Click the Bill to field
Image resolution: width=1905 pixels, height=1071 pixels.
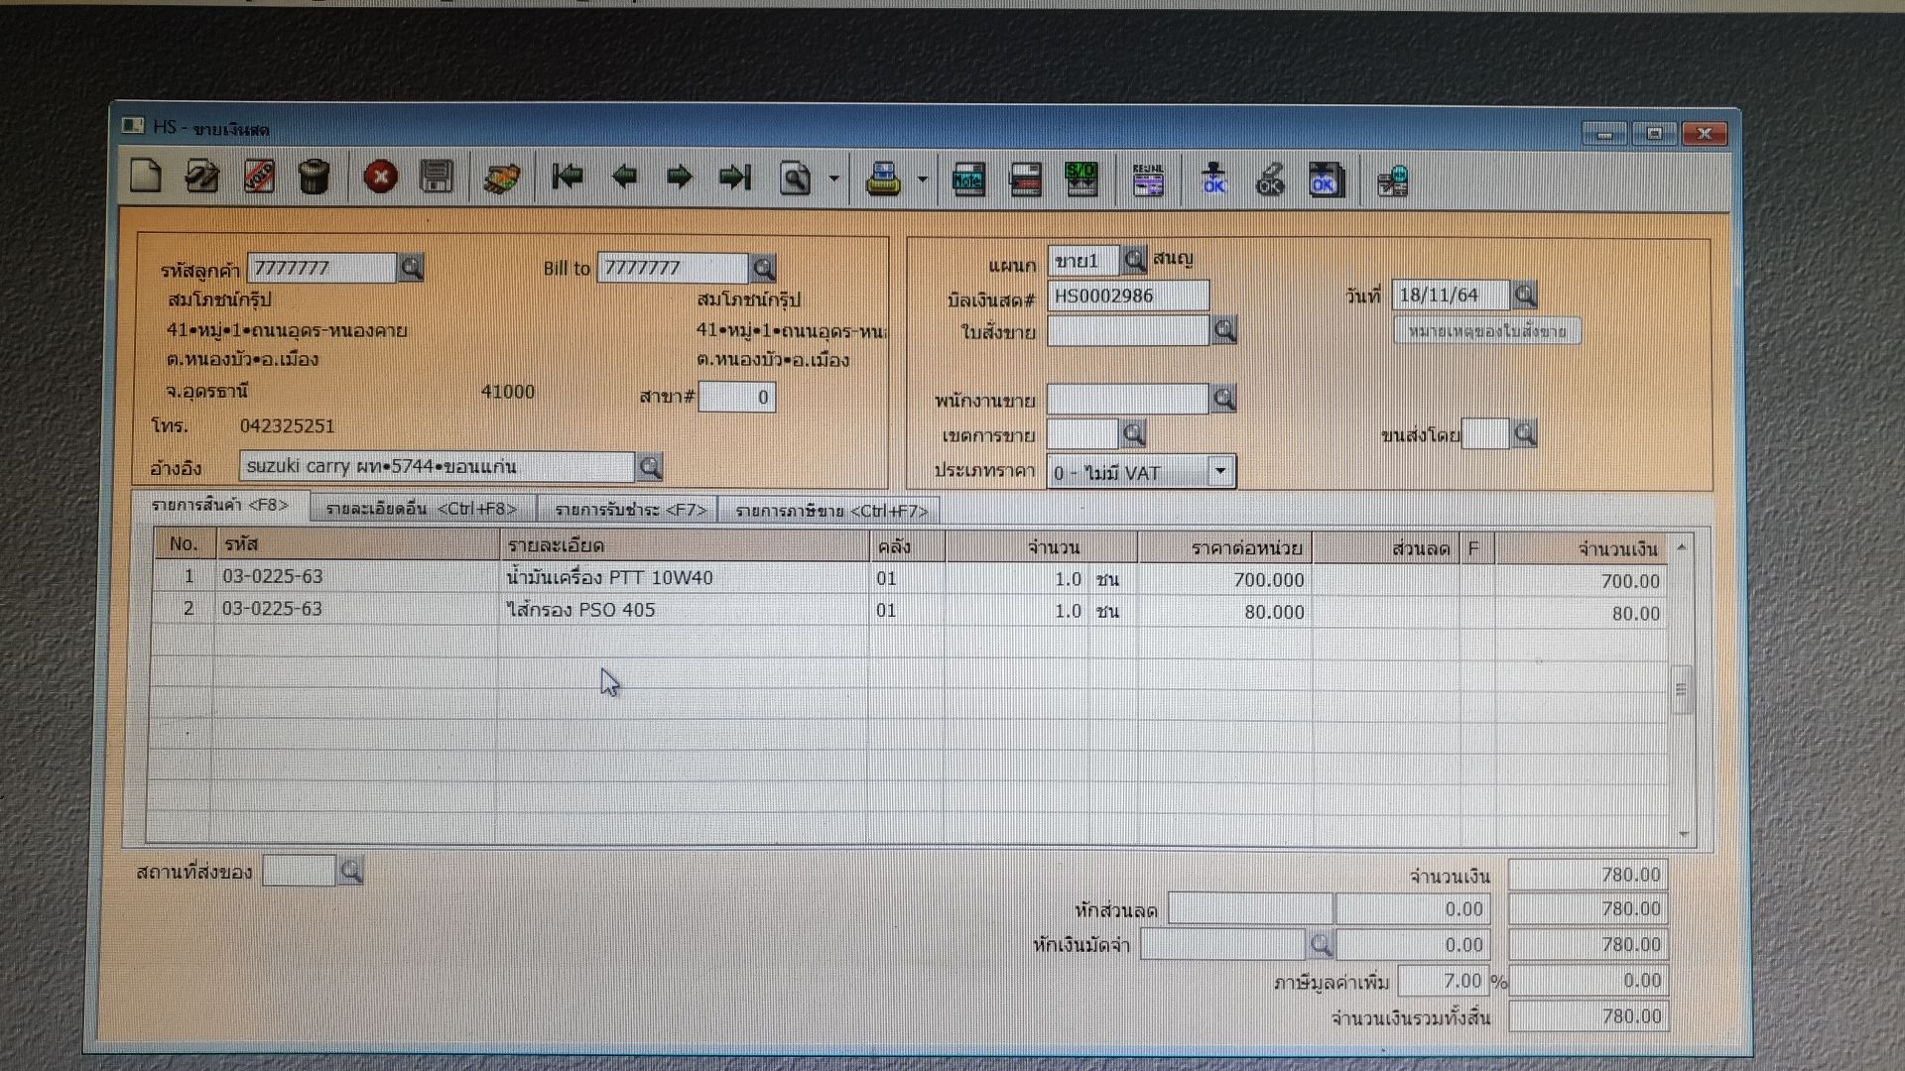click(x=673, y=268)
